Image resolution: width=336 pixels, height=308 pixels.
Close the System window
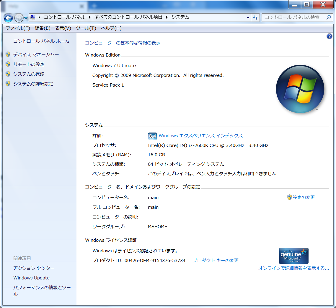tap(323, 4)
